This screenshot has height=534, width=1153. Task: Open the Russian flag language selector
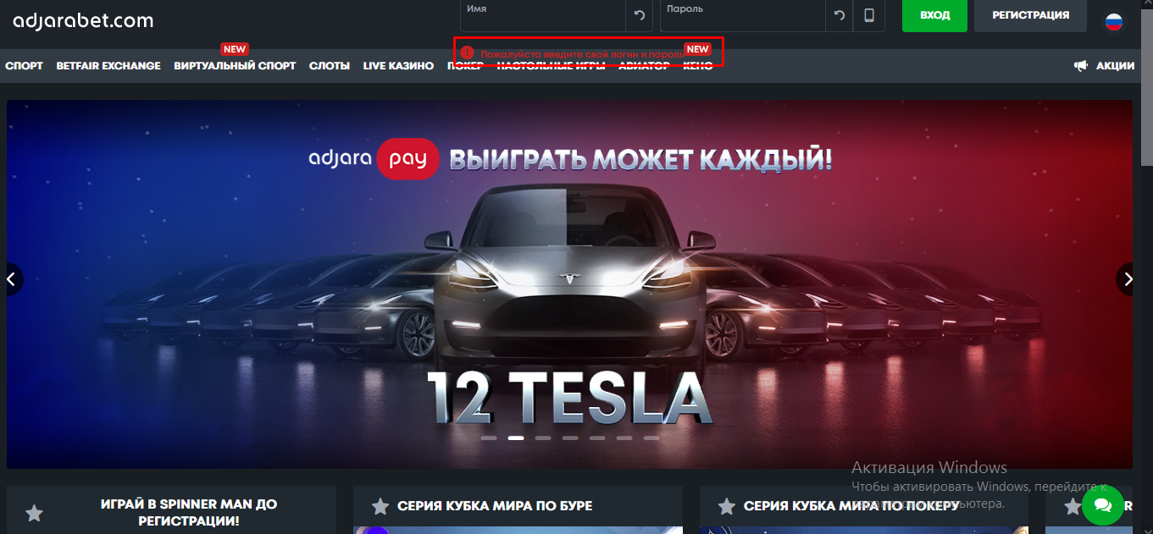[x=1114, y=20]
